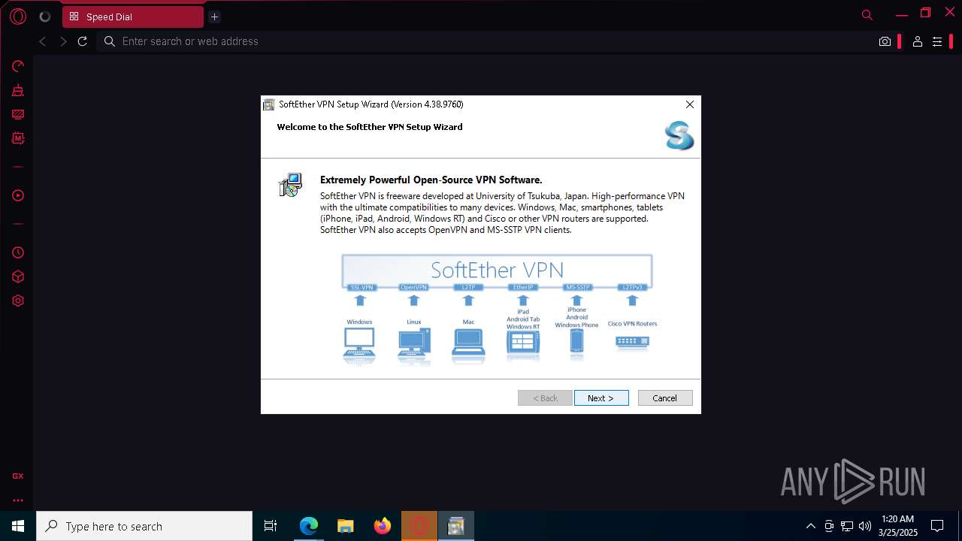This screenshot has height=541, width=962.
Task: Open Settings gear icon in sidebar
Action: point(18,301)
